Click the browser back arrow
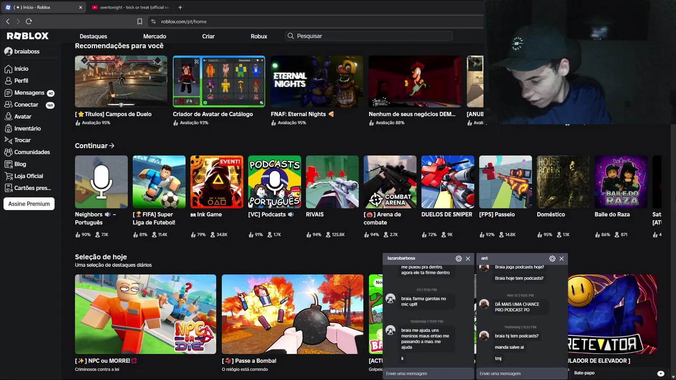Screen dimensions: 676x380 pos(7,21)
